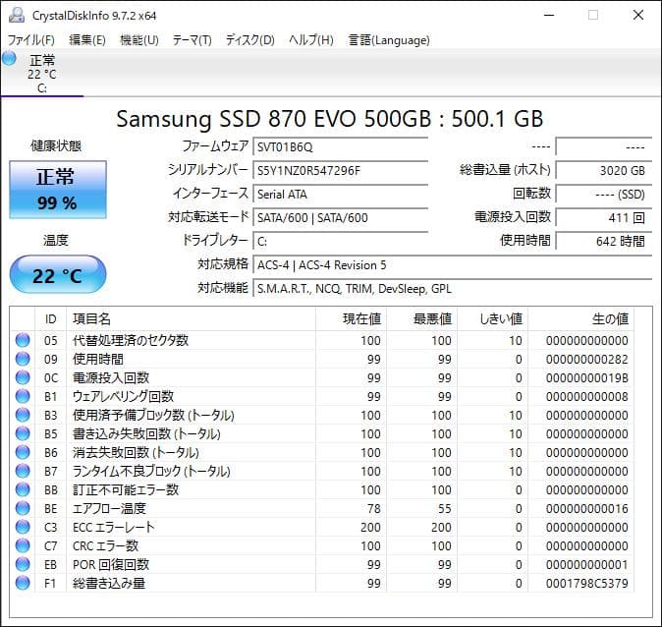Click status orb for attribute B7 row
Screen dimensions: 662x627
tap(23, 471)
